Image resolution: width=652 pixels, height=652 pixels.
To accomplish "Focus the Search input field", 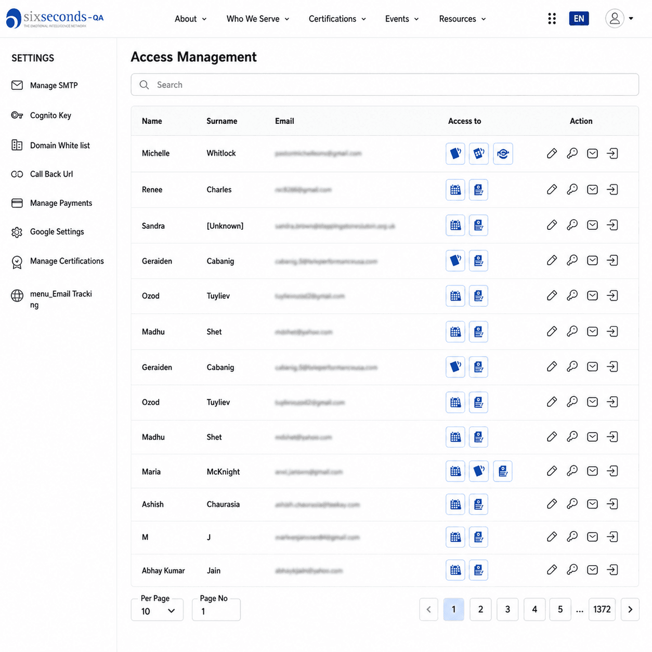I will point(385,85).
